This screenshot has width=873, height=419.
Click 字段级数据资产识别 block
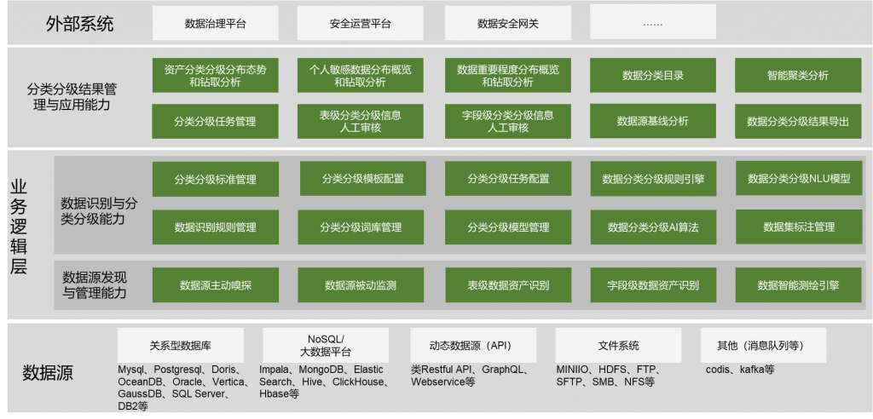tap(654, 285)
